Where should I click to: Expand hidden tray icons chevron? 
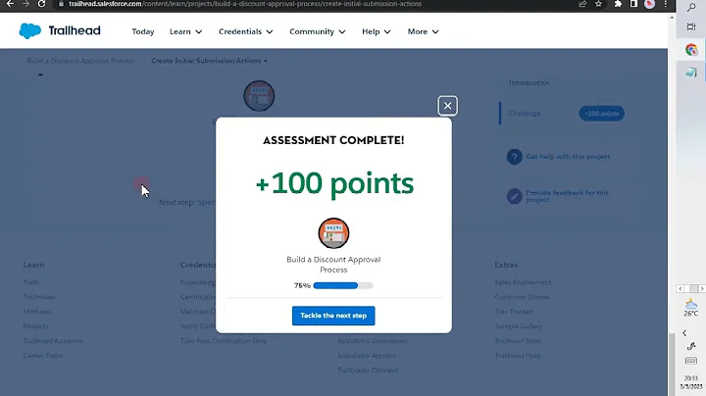(684, 333)
